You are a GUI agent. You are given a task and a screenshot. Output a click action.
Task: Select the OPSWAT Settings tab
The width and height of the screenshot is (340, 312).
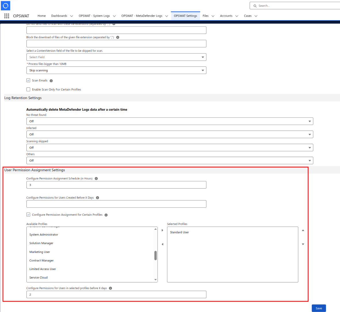coord(186,16)
